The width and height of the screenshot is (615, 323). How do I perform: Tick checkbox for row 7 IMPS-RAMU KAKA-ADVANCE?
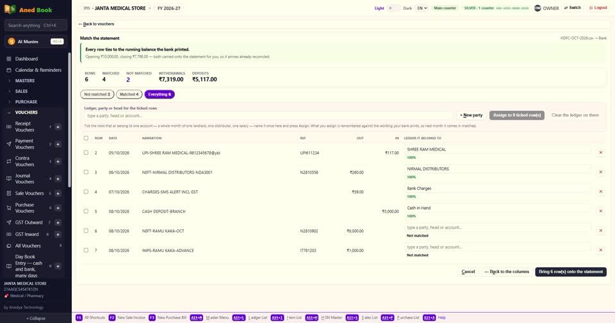click(86, 250)
